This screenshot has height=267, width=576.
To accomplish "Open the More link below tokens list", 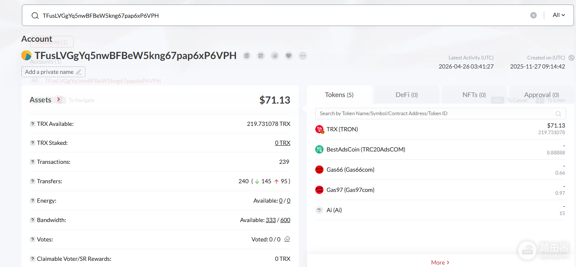I will [x=440, y=262].
